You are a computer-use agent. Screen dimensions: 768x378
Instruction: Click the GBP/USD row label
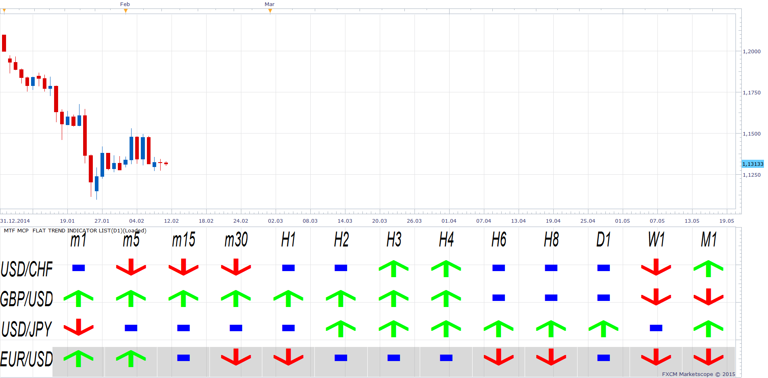27,299
